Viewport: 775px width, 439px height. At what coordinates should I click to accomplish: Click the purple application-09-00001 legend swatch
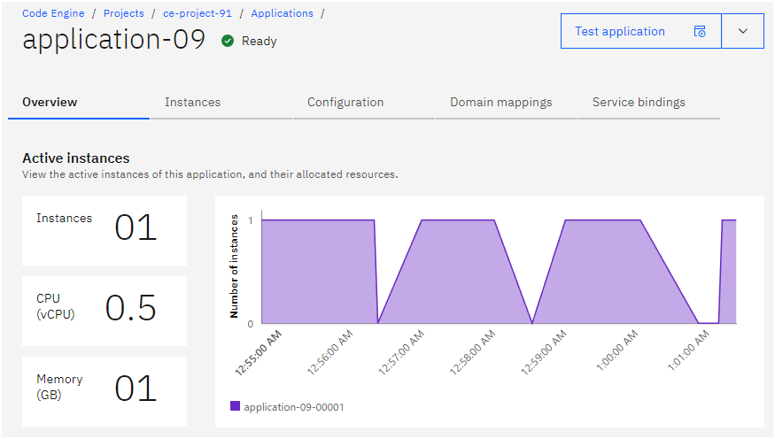[x=236, y=406]
